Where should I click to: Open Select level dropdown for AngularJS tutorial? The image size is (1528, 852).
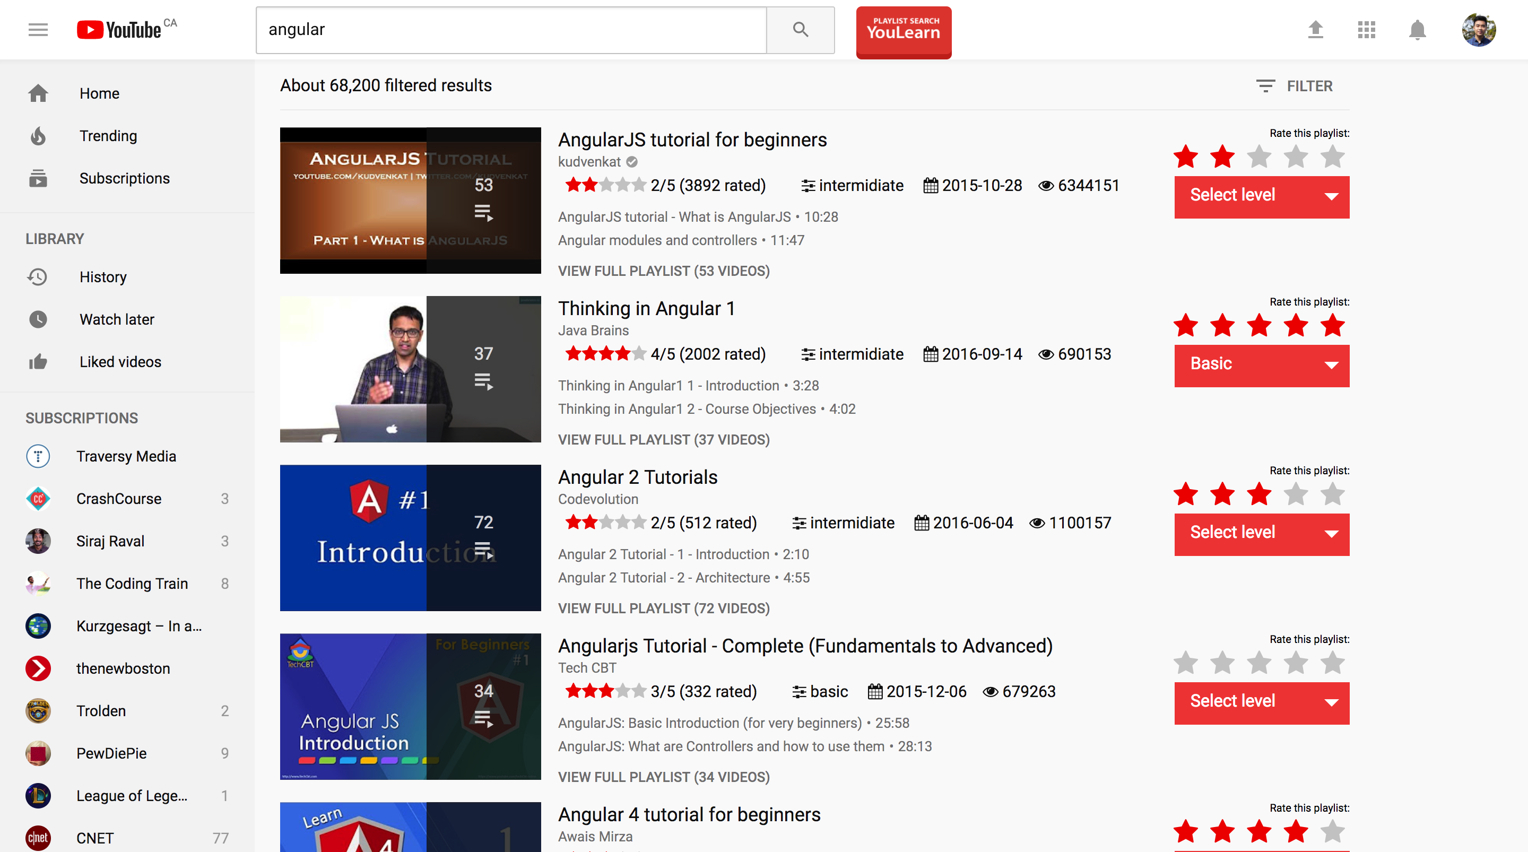click(1261, 197)
